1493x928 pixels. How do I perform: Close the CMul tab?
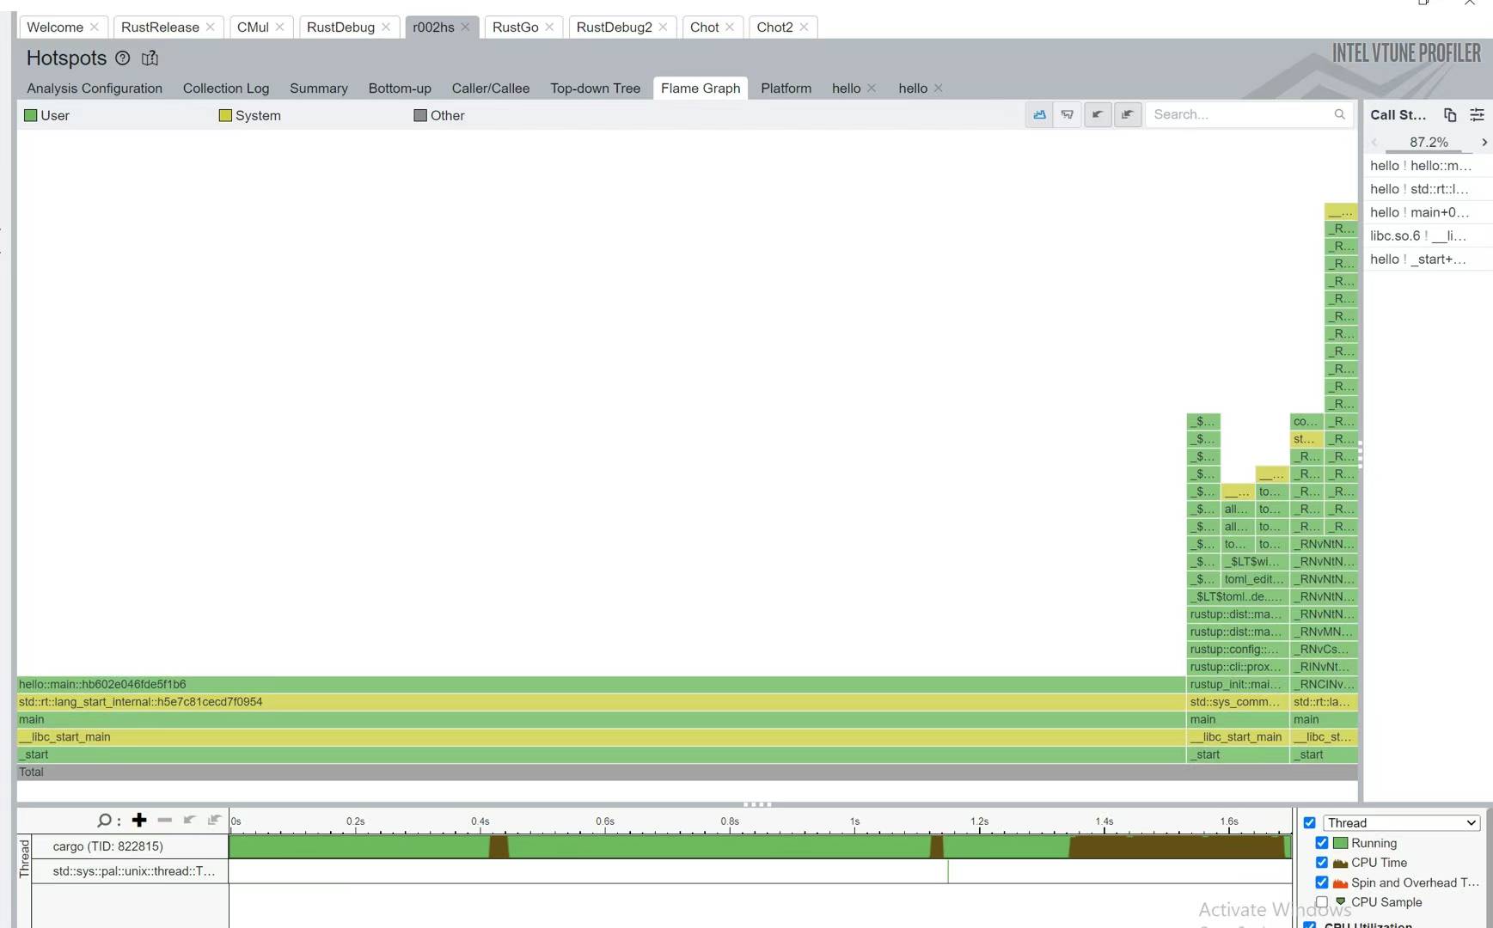(280, 27)
